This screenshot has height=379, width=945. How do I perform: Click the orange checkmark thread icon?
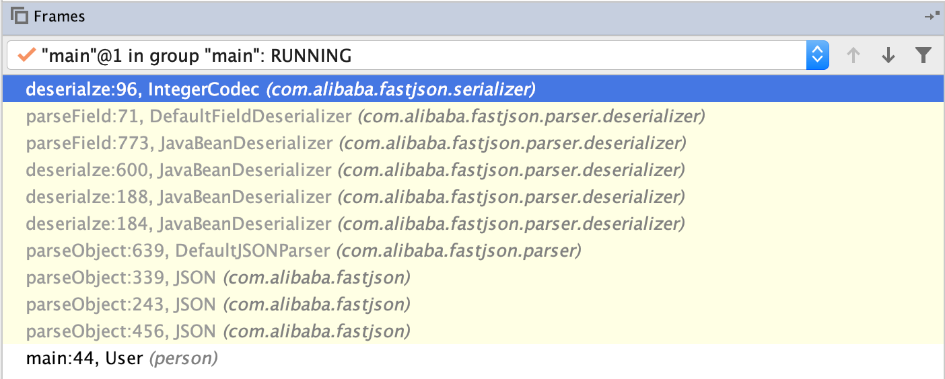(27, 56)
